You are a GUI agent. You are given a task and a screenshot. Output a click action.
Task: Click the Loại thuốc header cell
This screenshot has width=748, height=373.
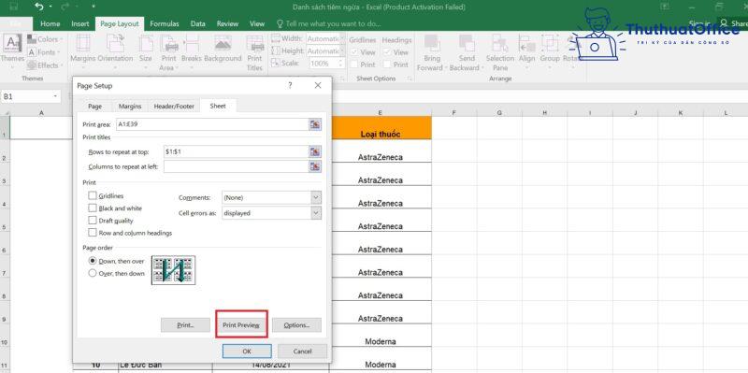[381, 128]
